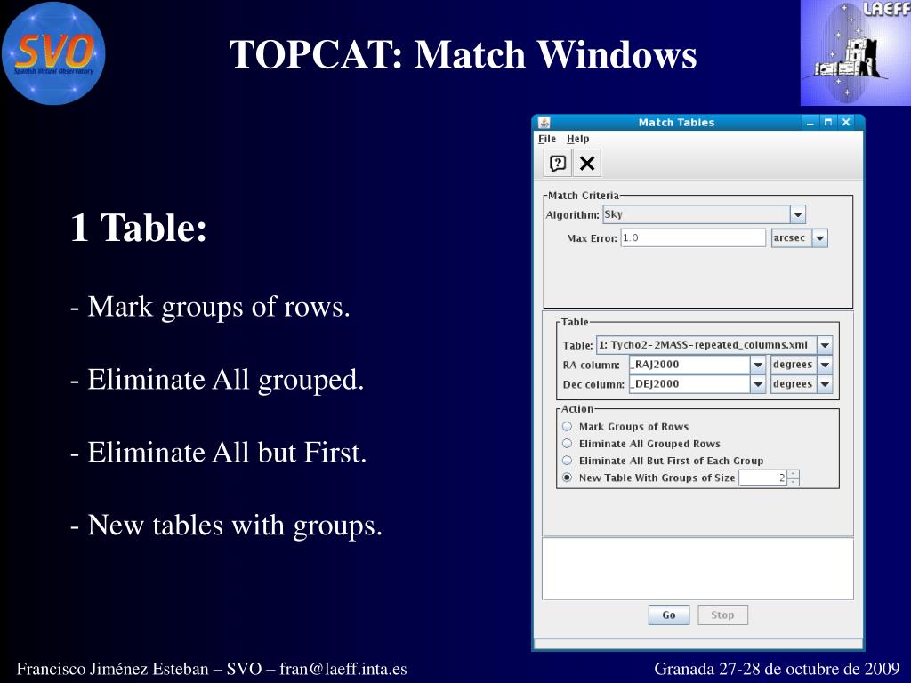Image resolution: width=911 pixels, height=683 pixels.
Task: Click the 'Action' group label
Action: [576, 409]
